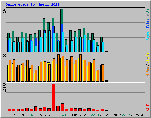Click the orange sites bar for day 17

click(81, 68)
